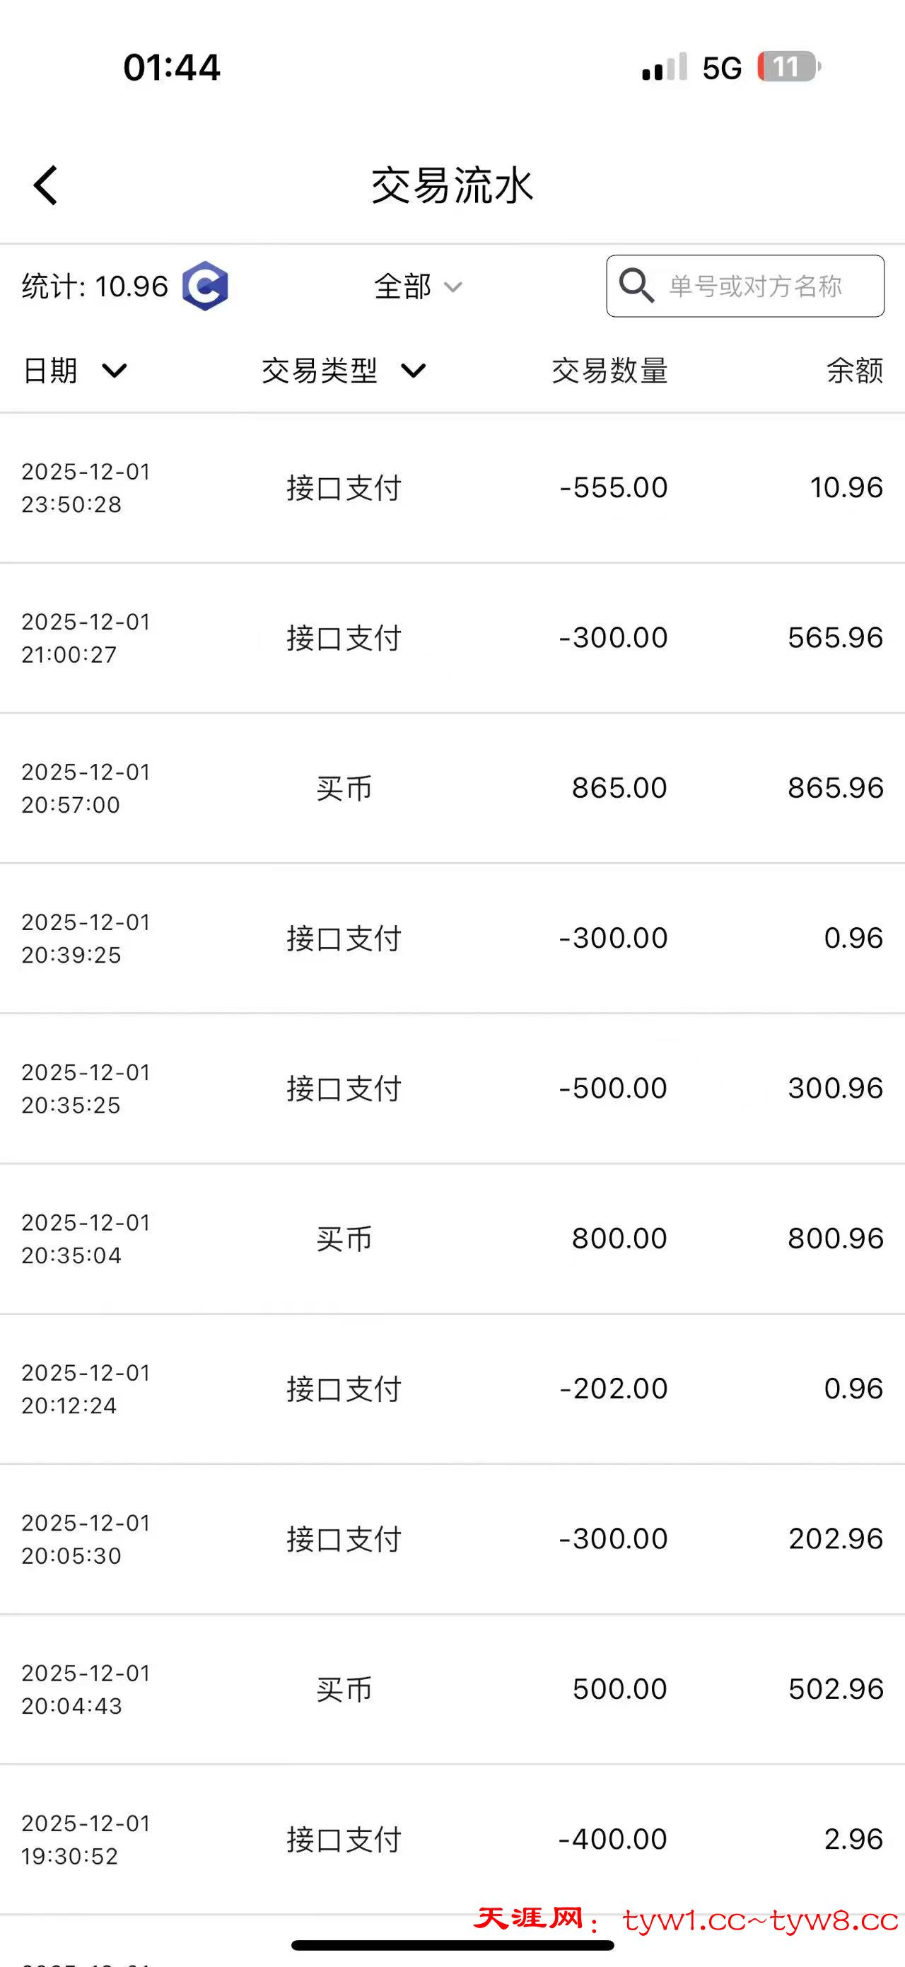Tap the battery indicator in status bar
Image resolution: width=905 pixels, height=1967 pixels.
[788, 67]
